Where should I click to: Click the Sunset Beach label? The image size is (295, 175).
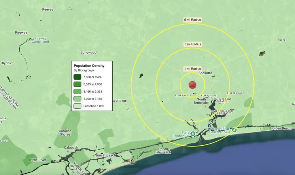(105, 155)
